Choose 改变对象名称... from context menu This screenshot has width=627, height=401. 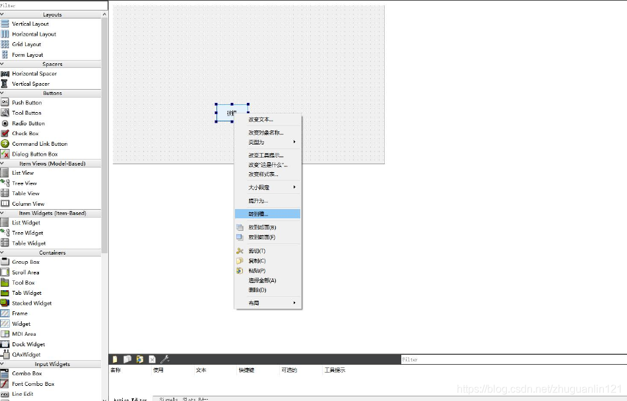267,133
